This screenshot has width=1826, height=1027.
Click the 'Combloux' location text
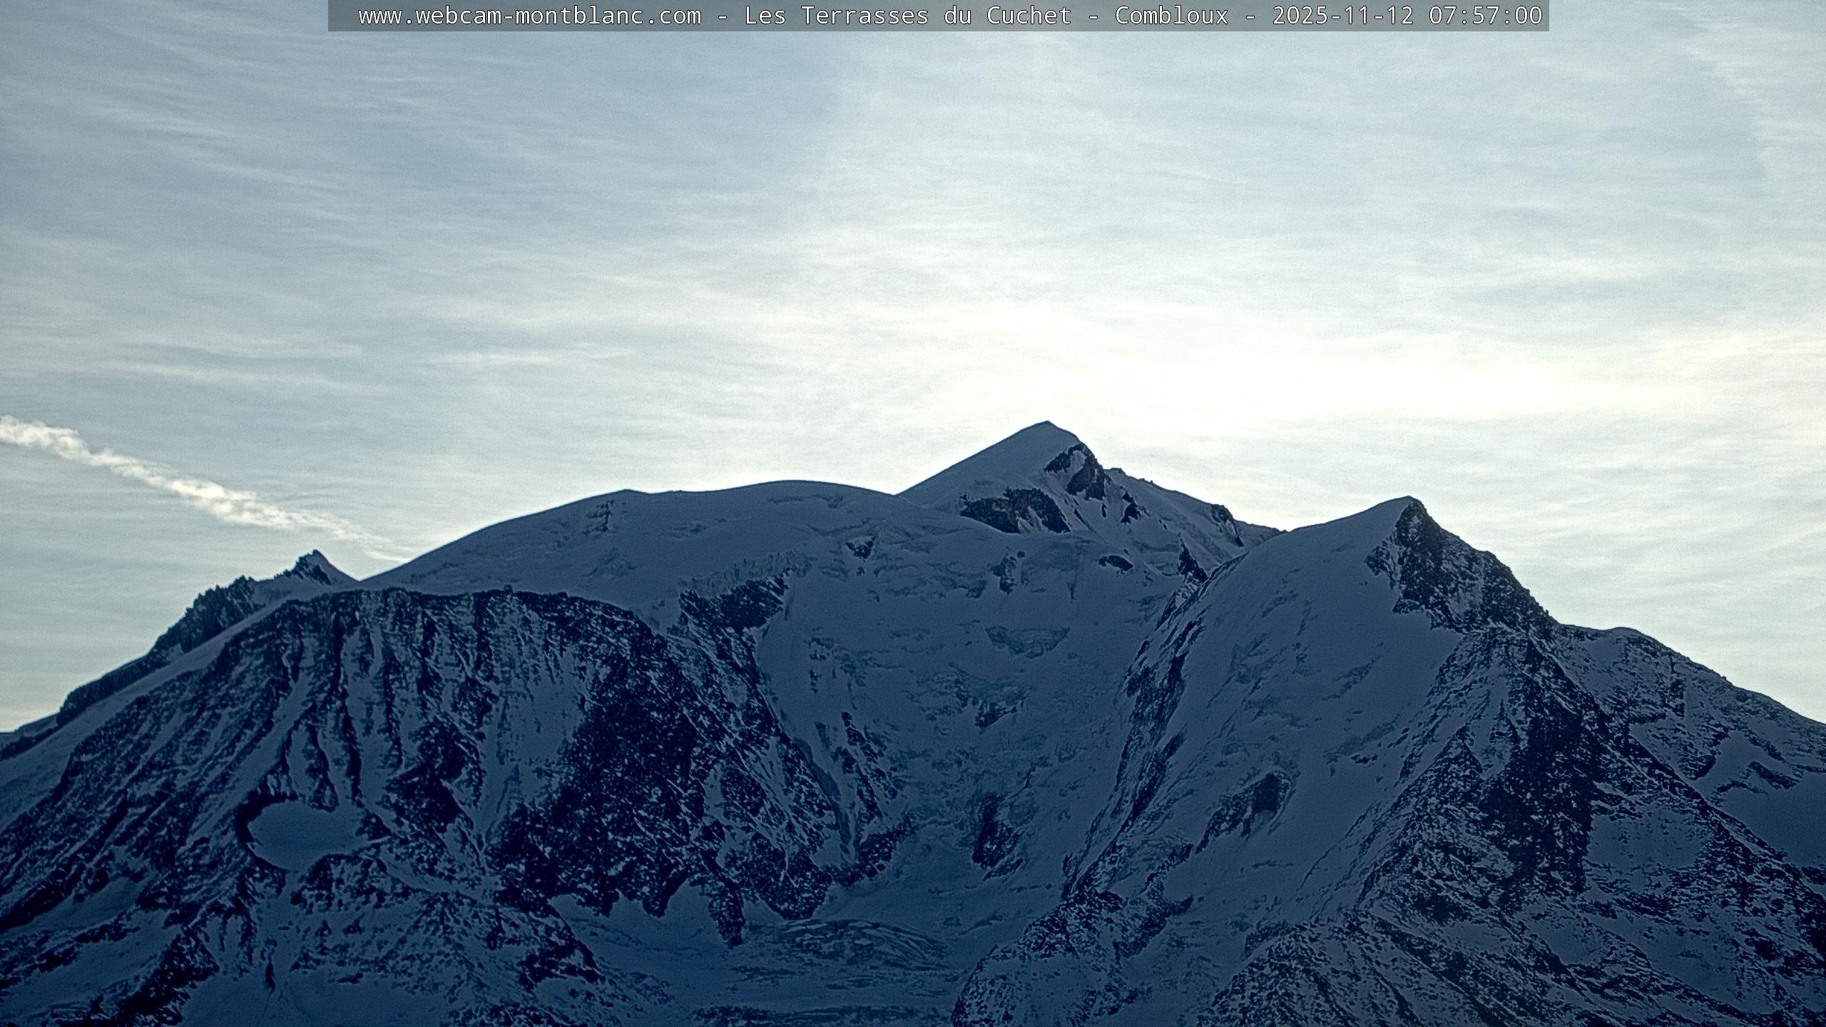(1171, 16)
